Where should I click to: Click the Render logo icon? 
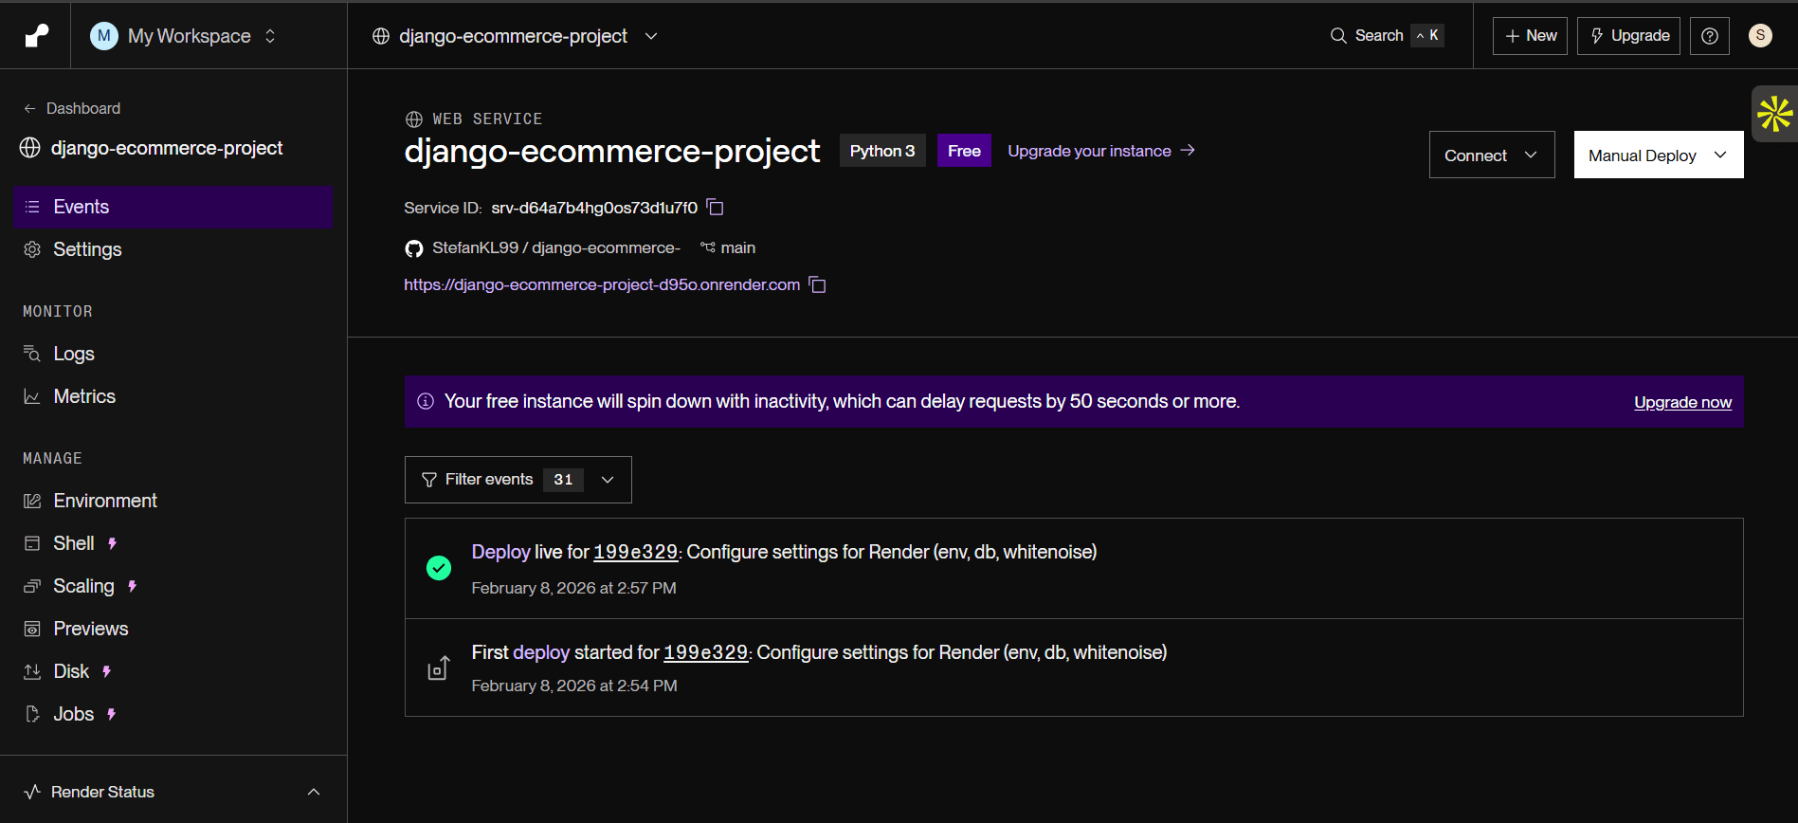(36, 36)
